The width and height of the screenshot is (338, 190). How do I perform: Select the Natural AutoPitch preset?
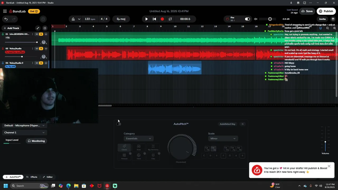(x=124, y=156)
